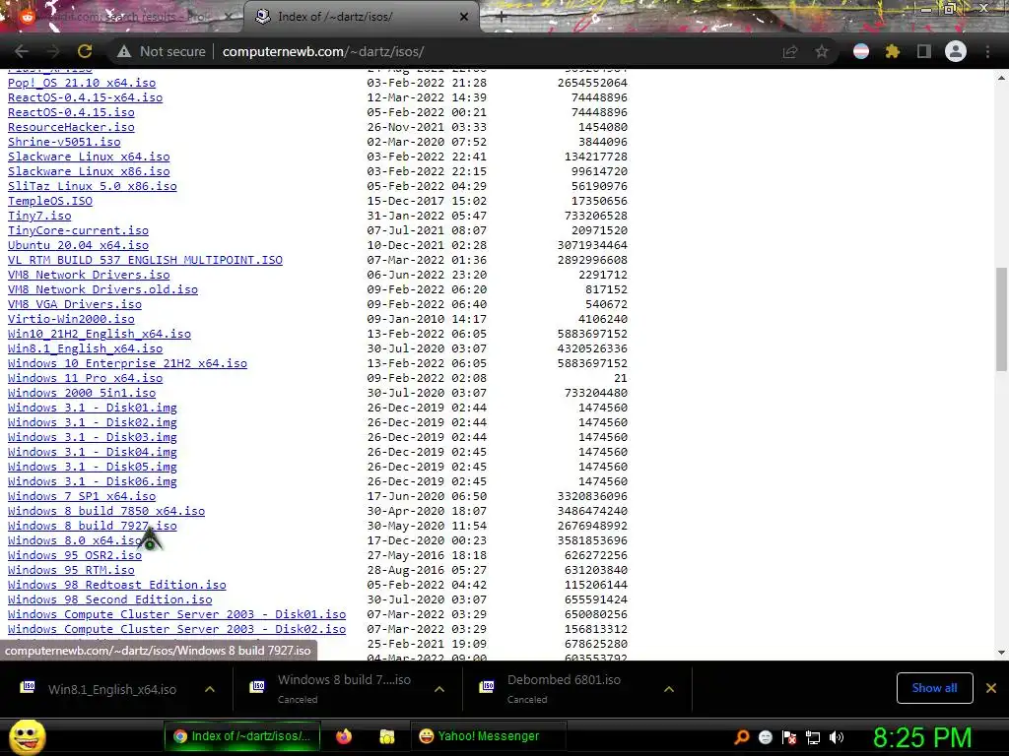1009x756 pixels.
Task: Click VM8 VGA Drivers.iso link
Action: 75,304
